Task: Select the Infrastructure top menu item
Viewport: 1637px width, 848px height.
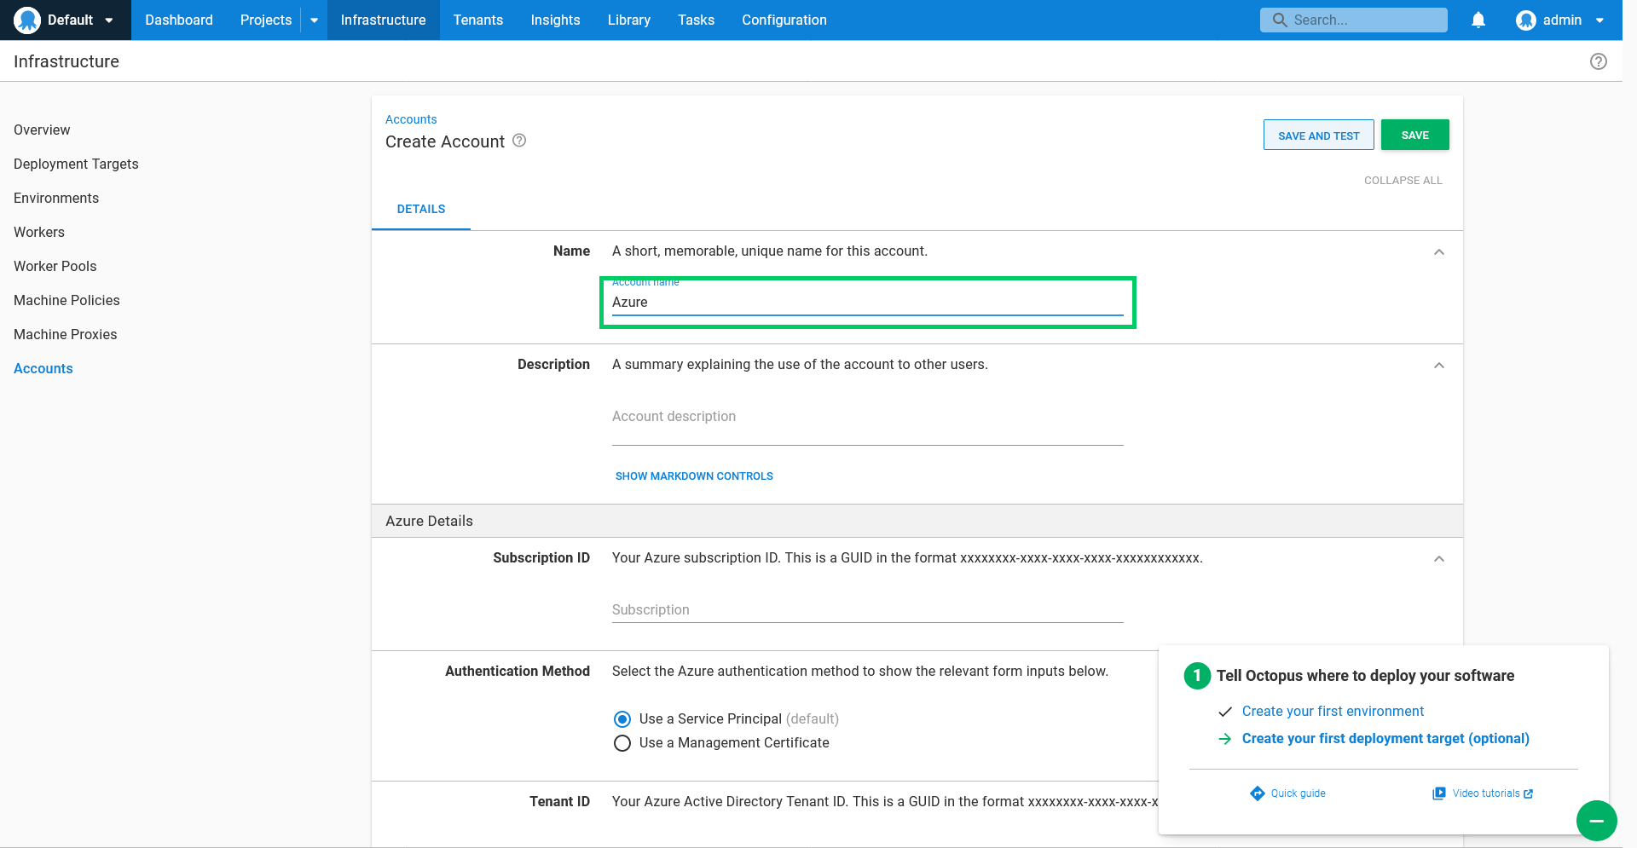Action: coord(383,20)
